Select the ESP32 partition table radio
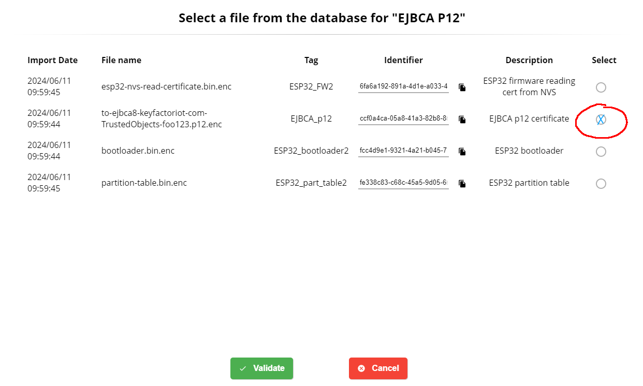643x386 pixels. pos(601,184)
